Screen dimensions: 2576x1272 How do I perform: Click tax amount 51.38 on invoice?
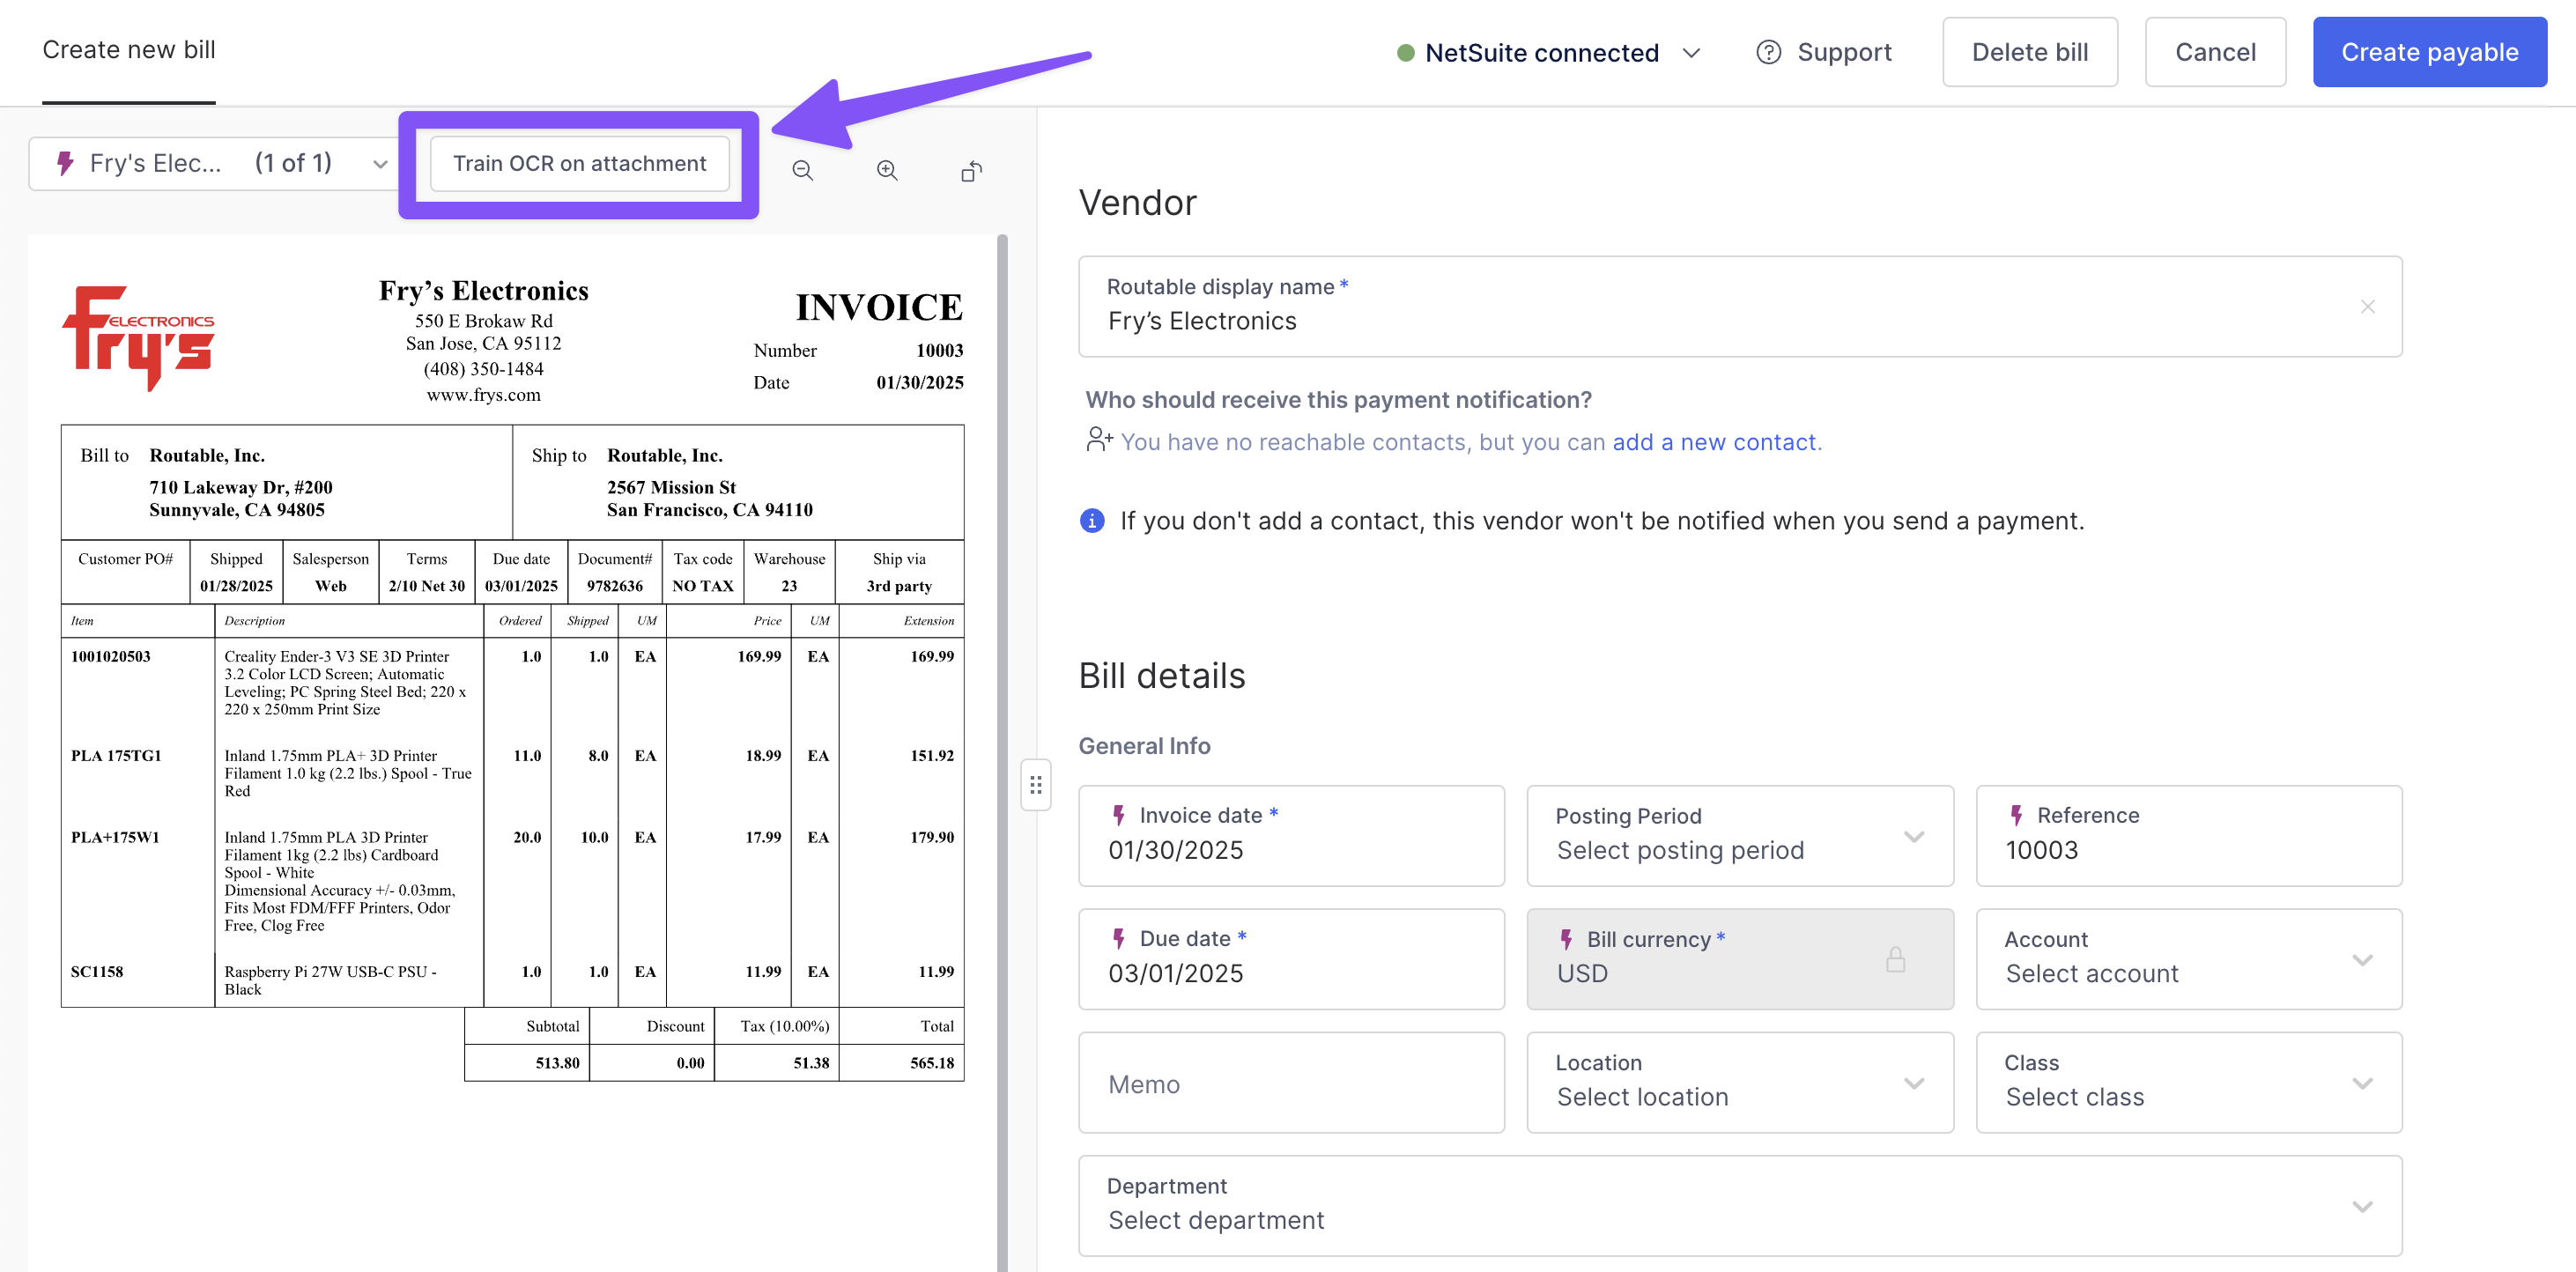tap(811, 1062)
